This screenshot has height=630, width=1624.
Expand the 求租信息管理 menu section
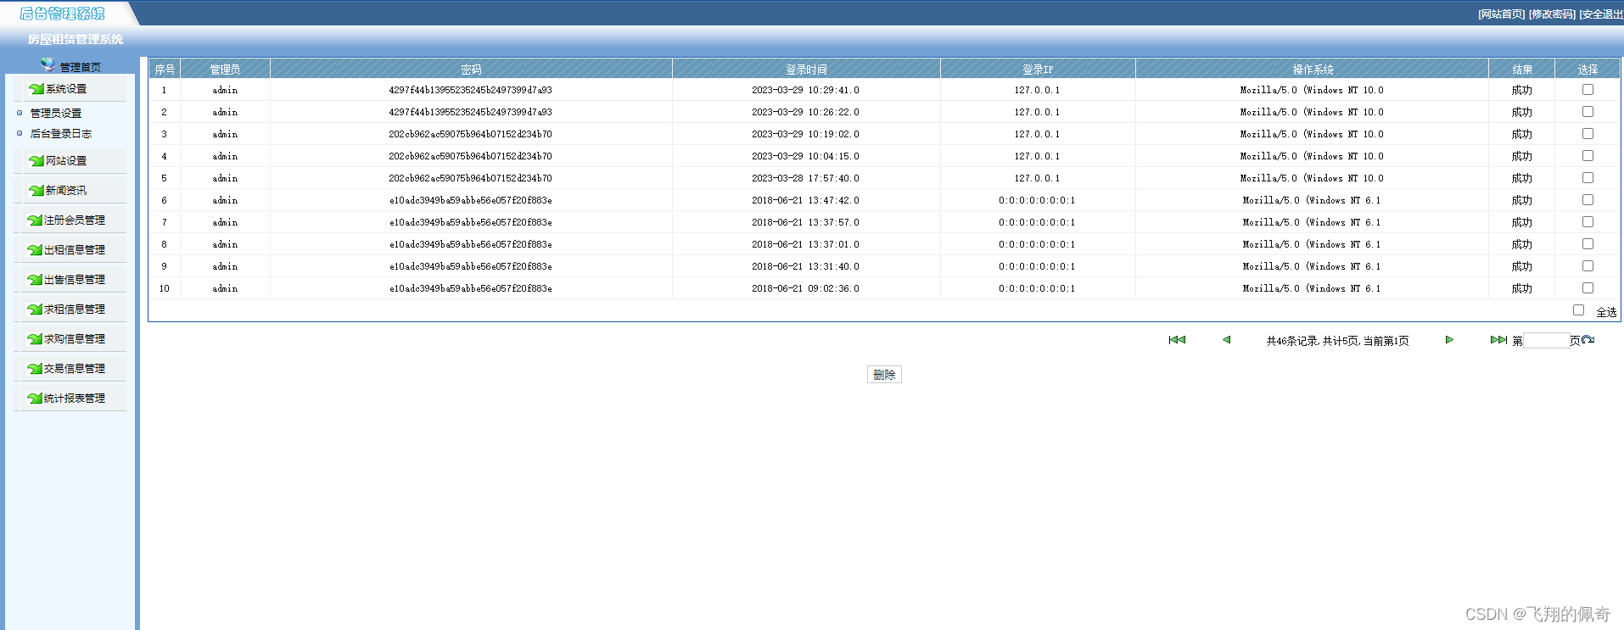click(75, 309)
